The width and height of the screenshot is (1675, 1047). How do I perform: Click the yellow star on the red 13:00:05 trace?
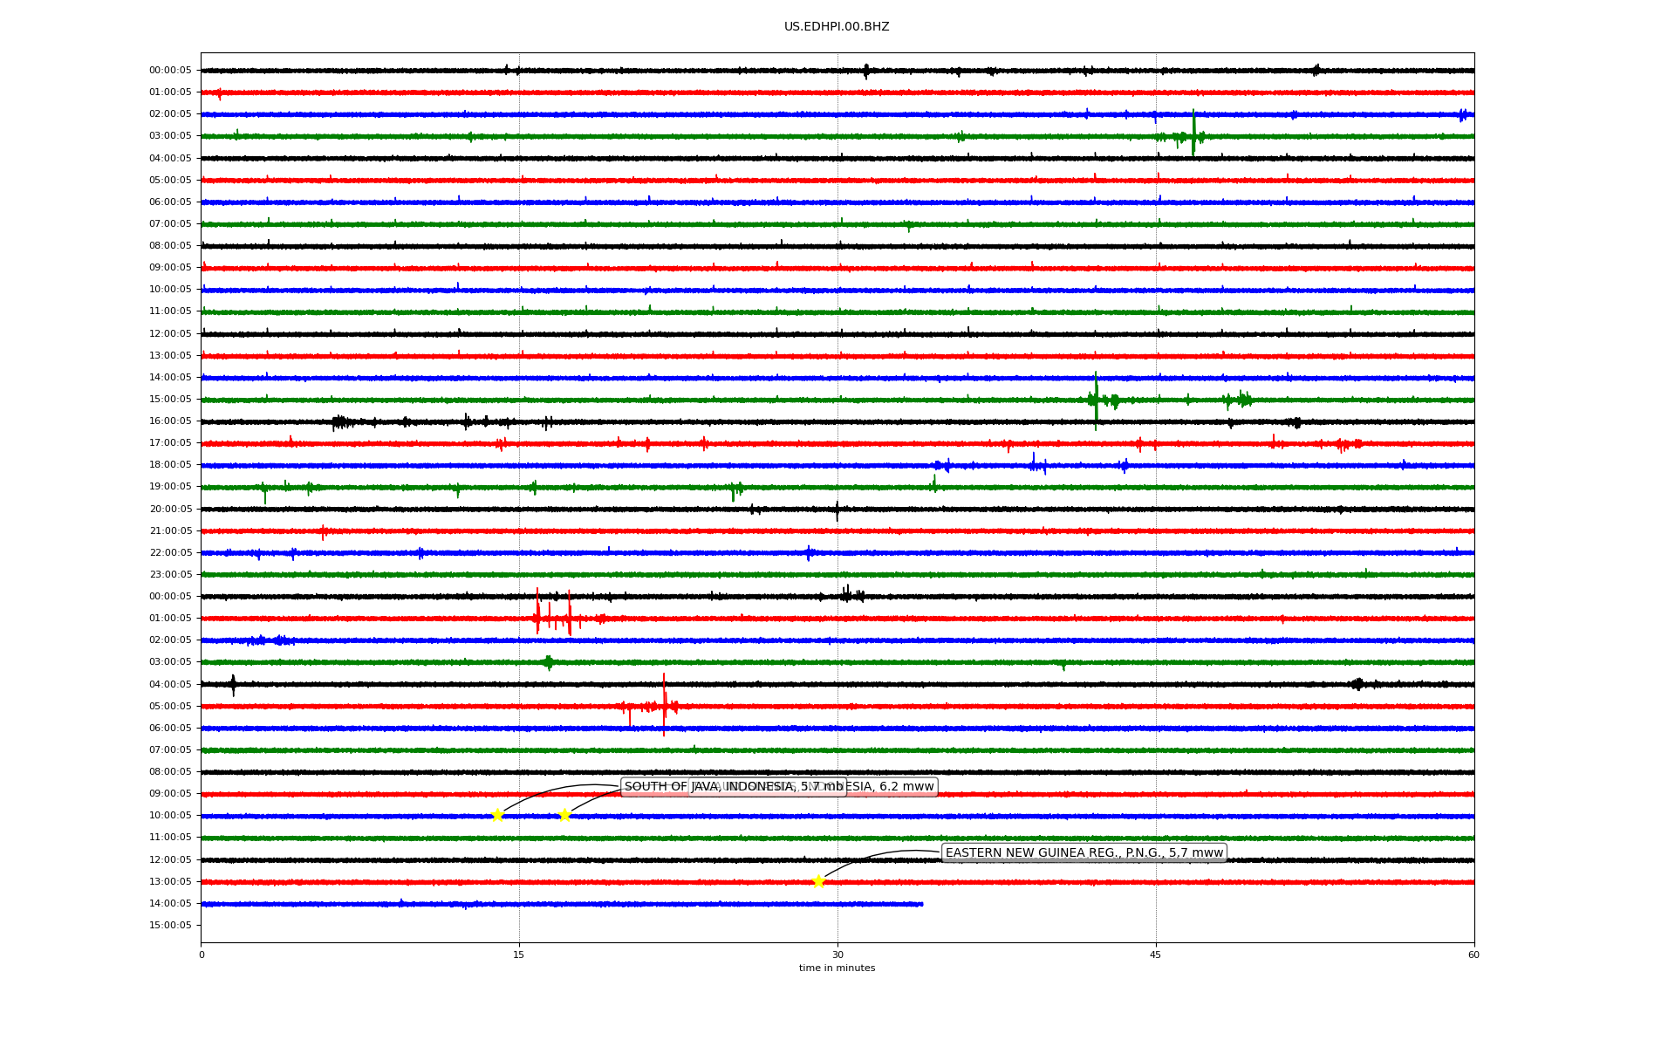pos(818,881)
